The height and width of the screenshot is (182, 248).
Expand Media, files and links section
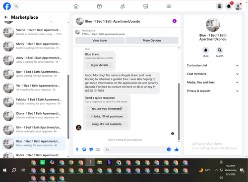click(x=213, y=83)
